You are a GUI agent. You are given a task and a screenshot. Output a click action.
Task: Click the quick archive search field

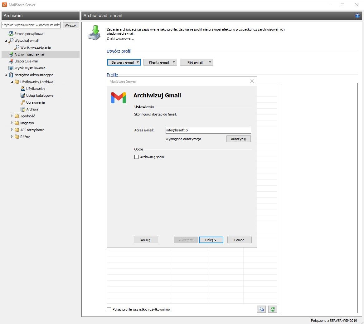pos(31,25)
